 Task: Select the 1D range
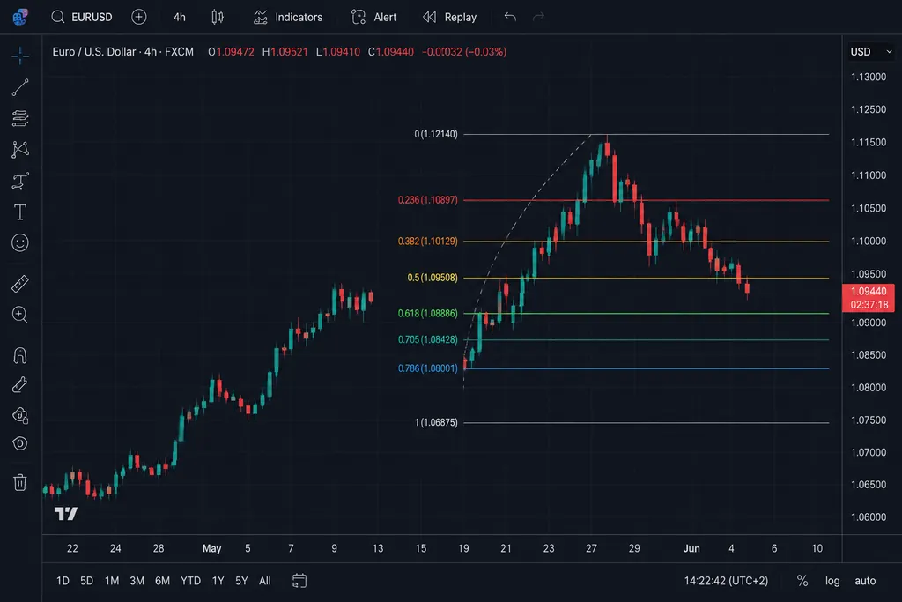click(x=63, y=581)
